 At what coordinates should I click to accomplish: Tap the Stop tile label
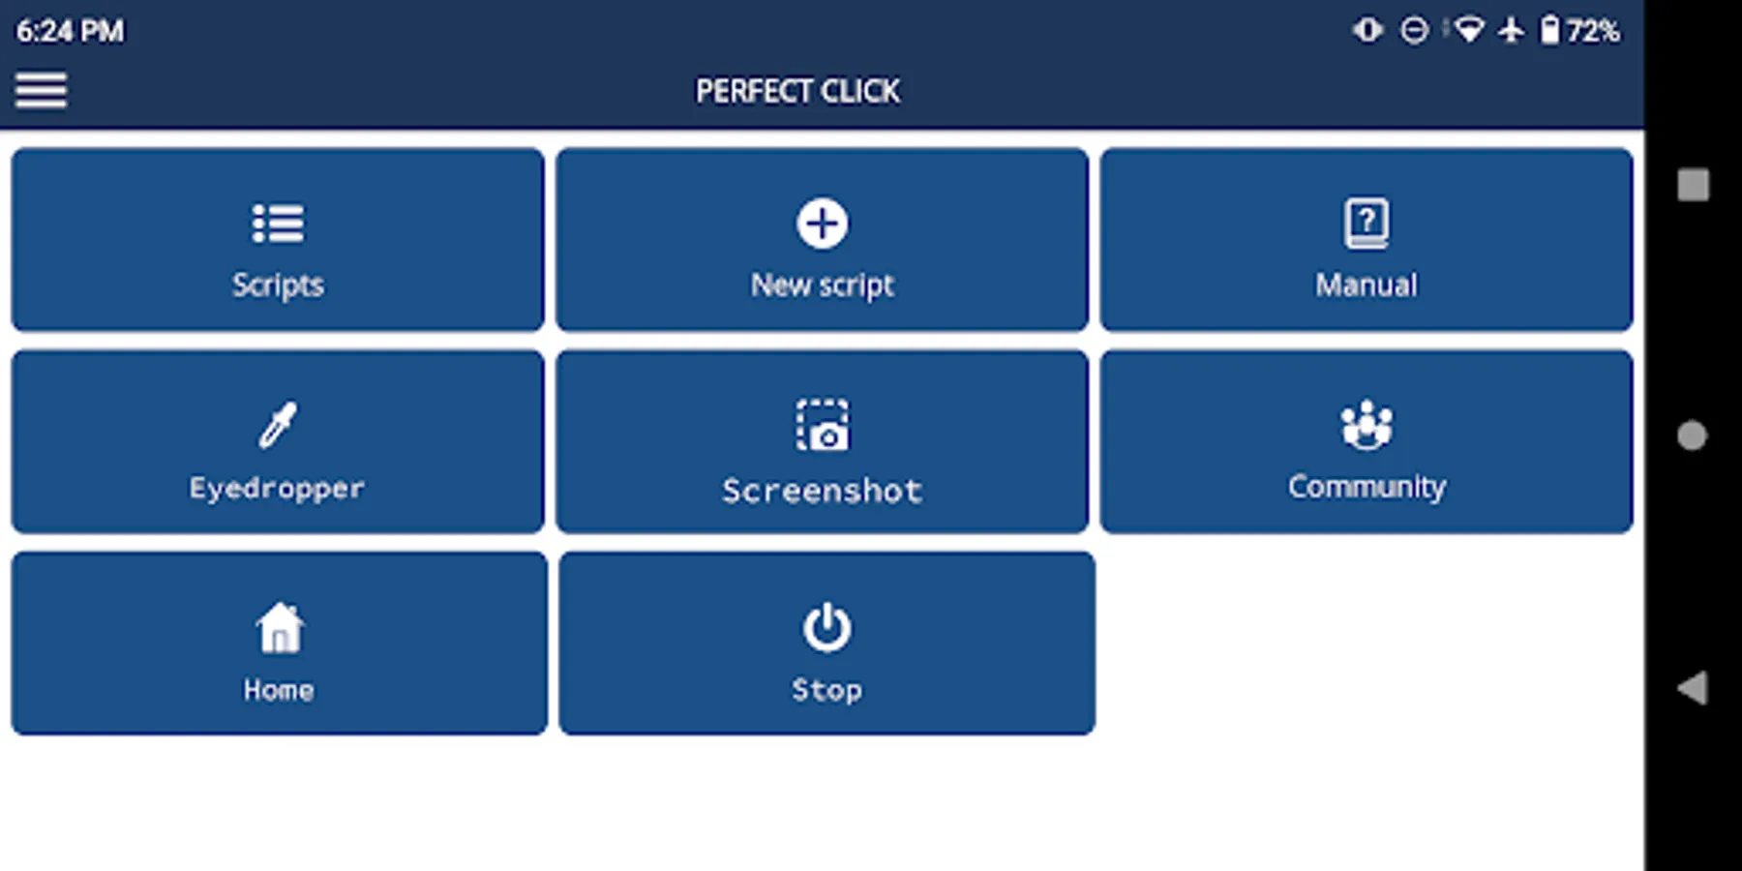point(827,690)
